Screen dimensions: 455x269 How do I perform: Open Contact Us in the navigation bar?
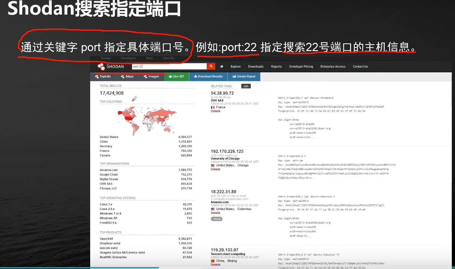[360, 67]
